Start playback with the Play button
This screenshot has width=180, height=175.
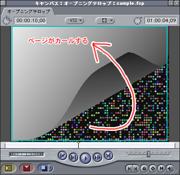pyautogui.click(x=85, y=158)
